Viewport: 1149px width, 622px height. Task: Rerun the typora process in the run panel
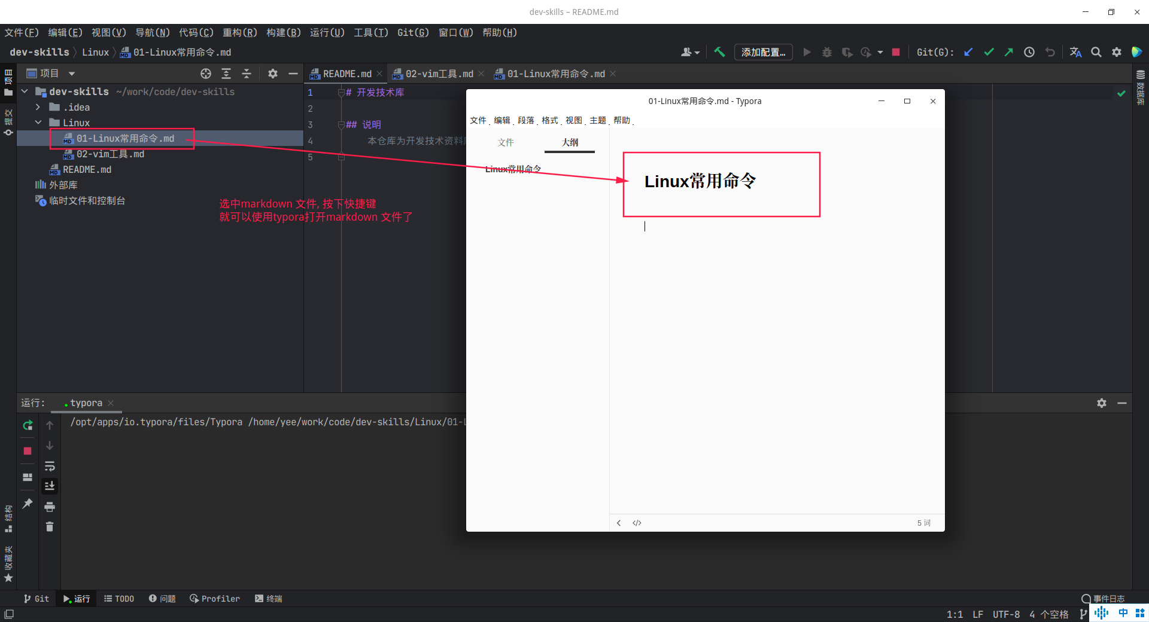coord(27,425)
